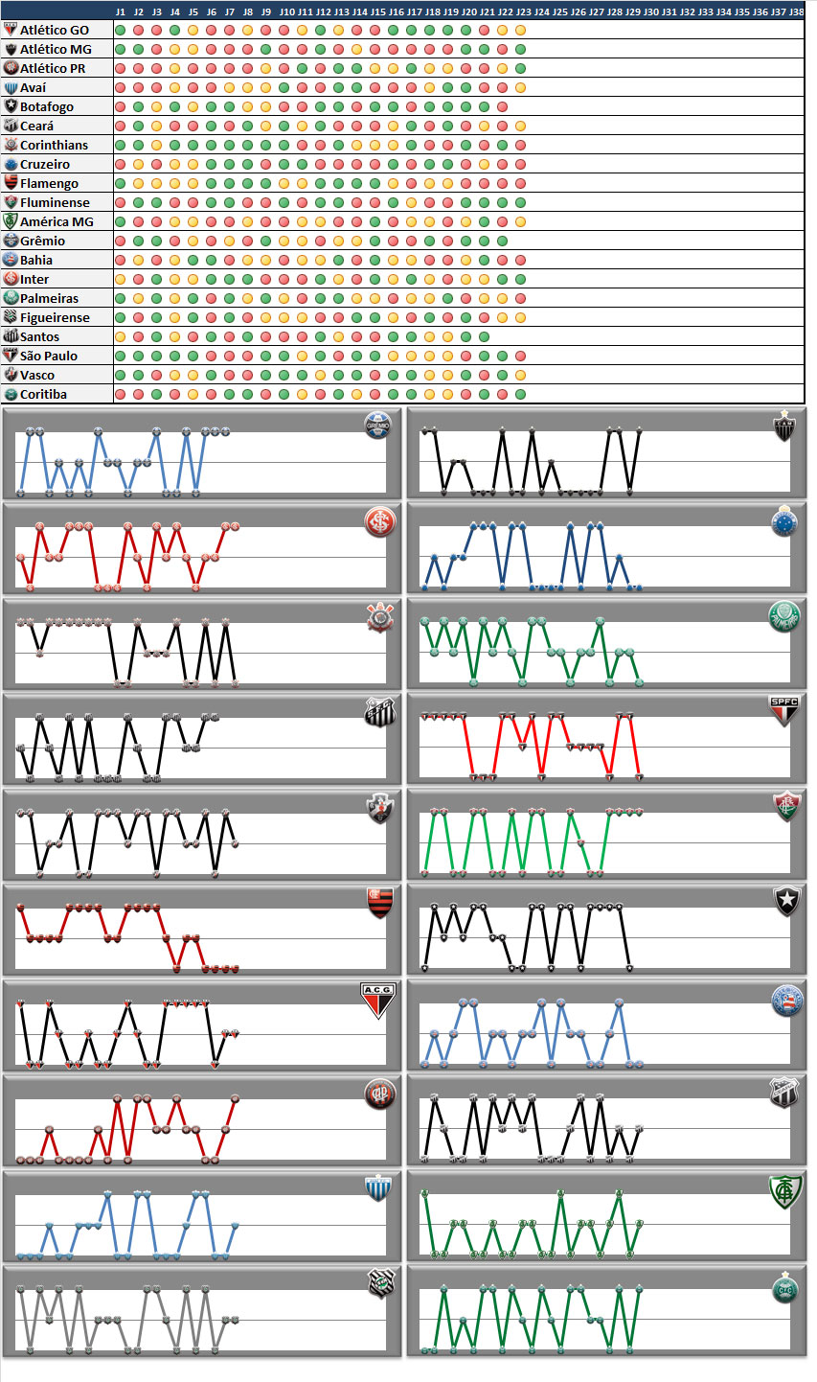Image resolution: width=817 pixels, height=1382 pixels.
Task: Click the Vasco crest in the chart panel
Action: 379,807
